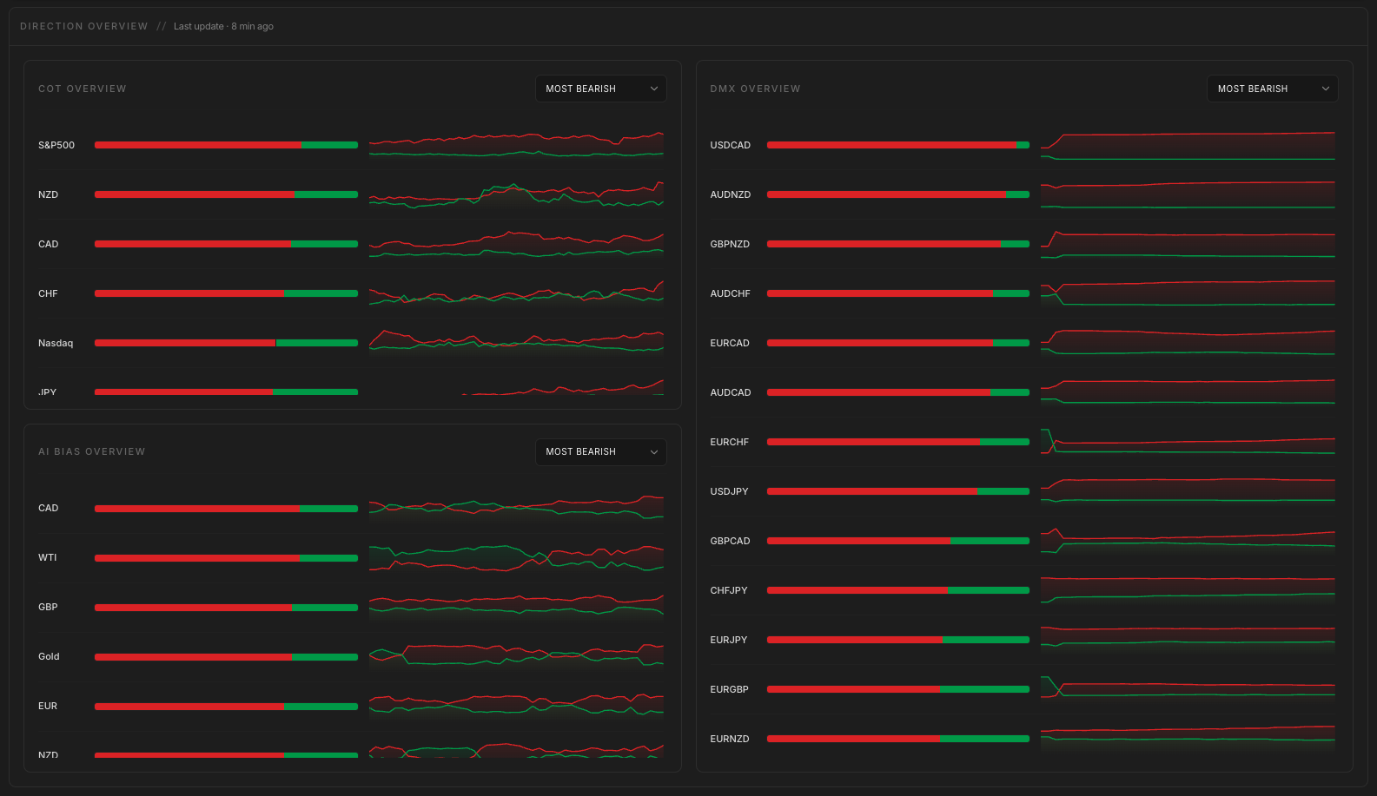Click the CHF label in COT Overview
The width and height of the screenshot is (1377, 796).
pyautogui.click(x=48, y=293)
